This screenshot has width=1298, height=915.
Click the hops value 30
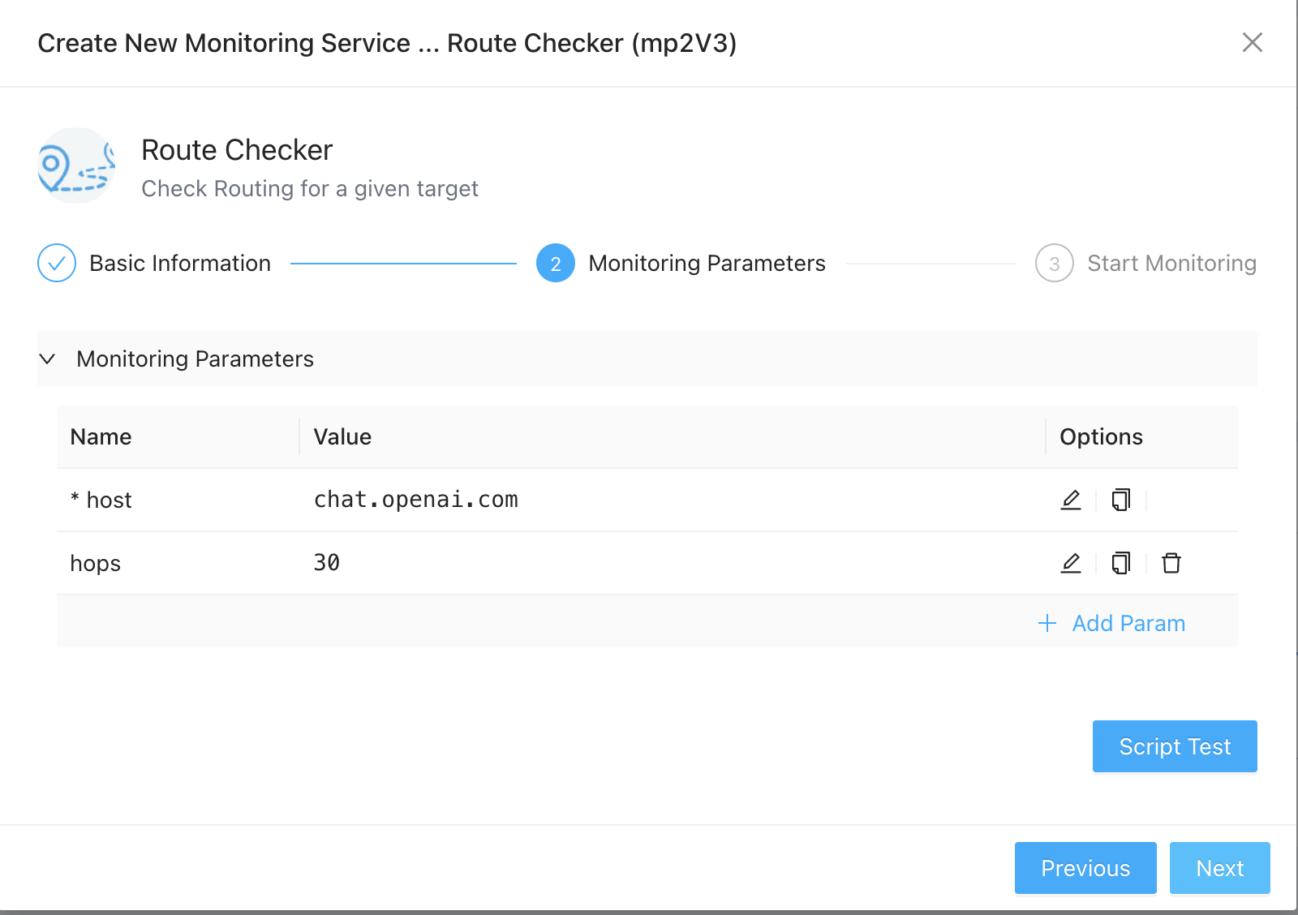point(327,563)
